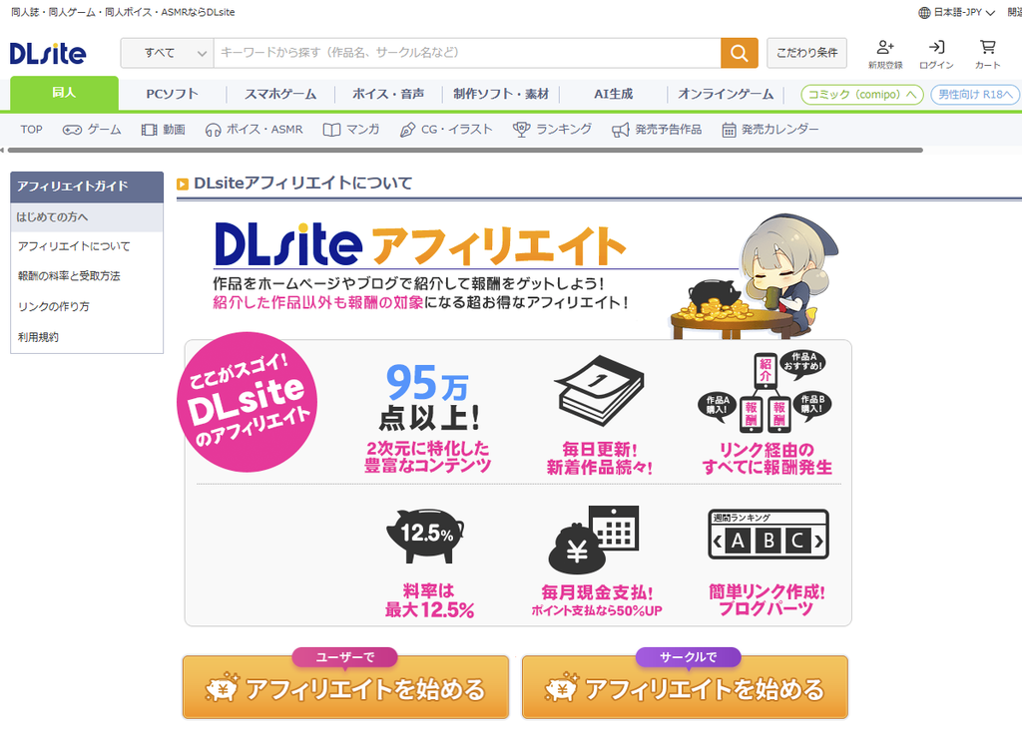Click the 週間ランキング ABC widget graphic
The height and width of the screenshot is (741, 1022).
coord(768,535)
